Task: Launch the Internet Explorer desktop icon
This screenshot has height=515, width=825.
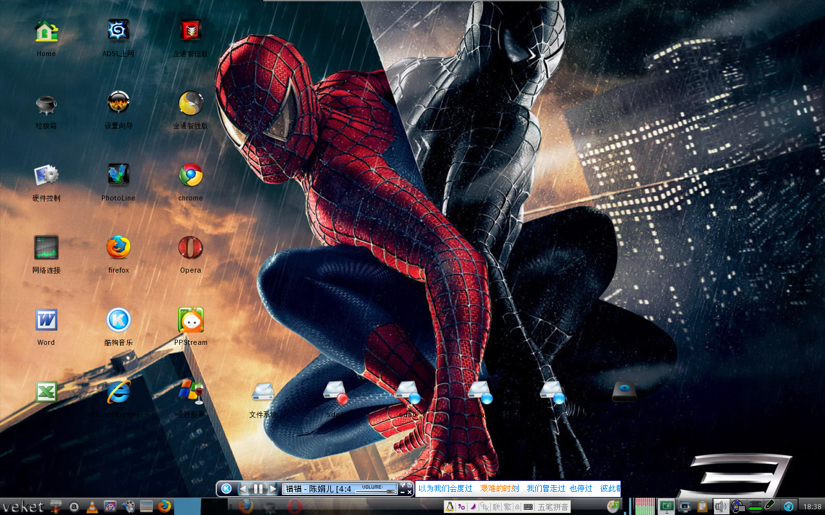Action: pyautogui.click(x=118, y=391)
